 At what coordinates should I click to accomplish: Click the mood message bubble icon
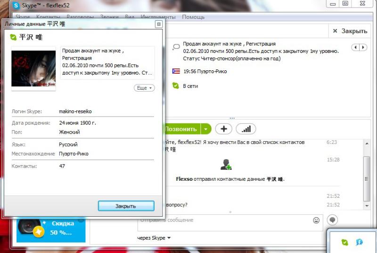(176, 47)
